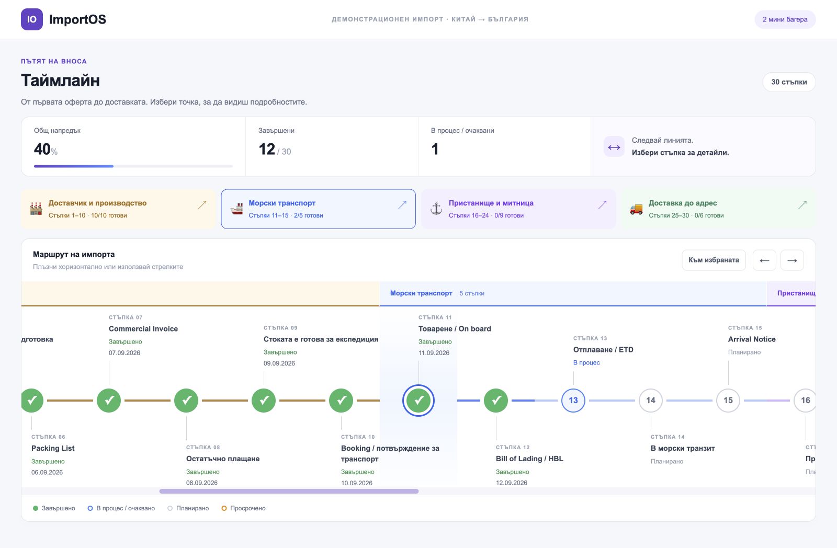Click the Към избраната button
The height and width of the screenshot is (548, 837).
pos(714,260)
